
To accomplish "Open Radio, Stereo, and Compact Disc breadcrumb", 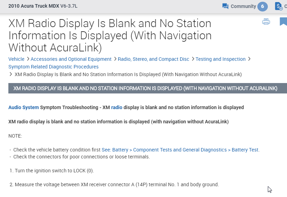I will (x=153, y=59).
